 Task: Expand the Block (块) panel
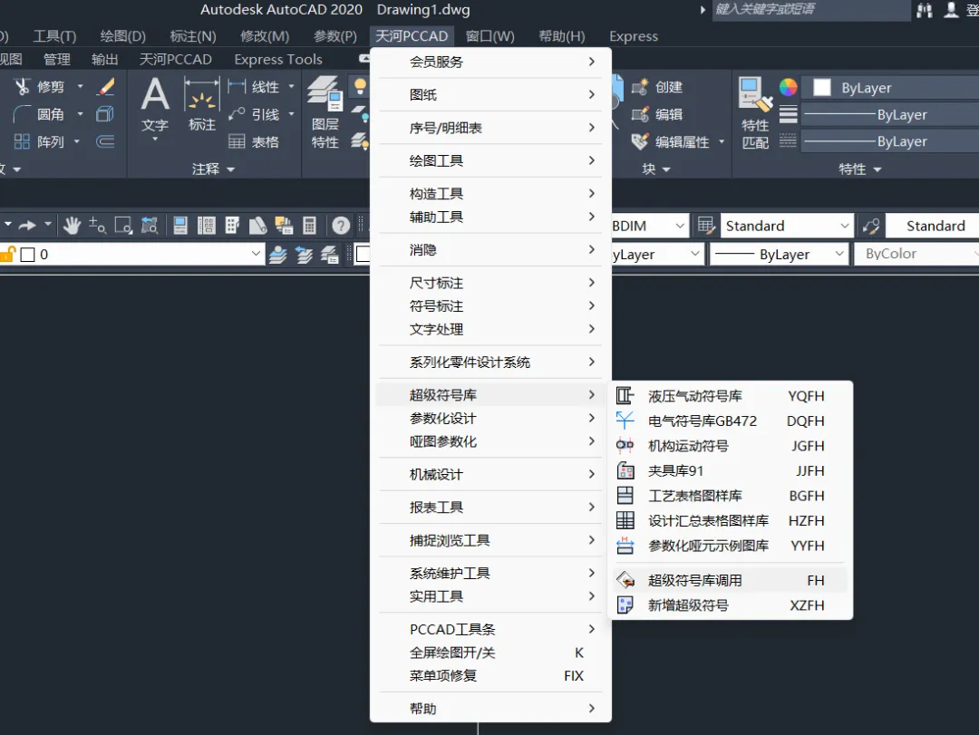coord(656,169)
